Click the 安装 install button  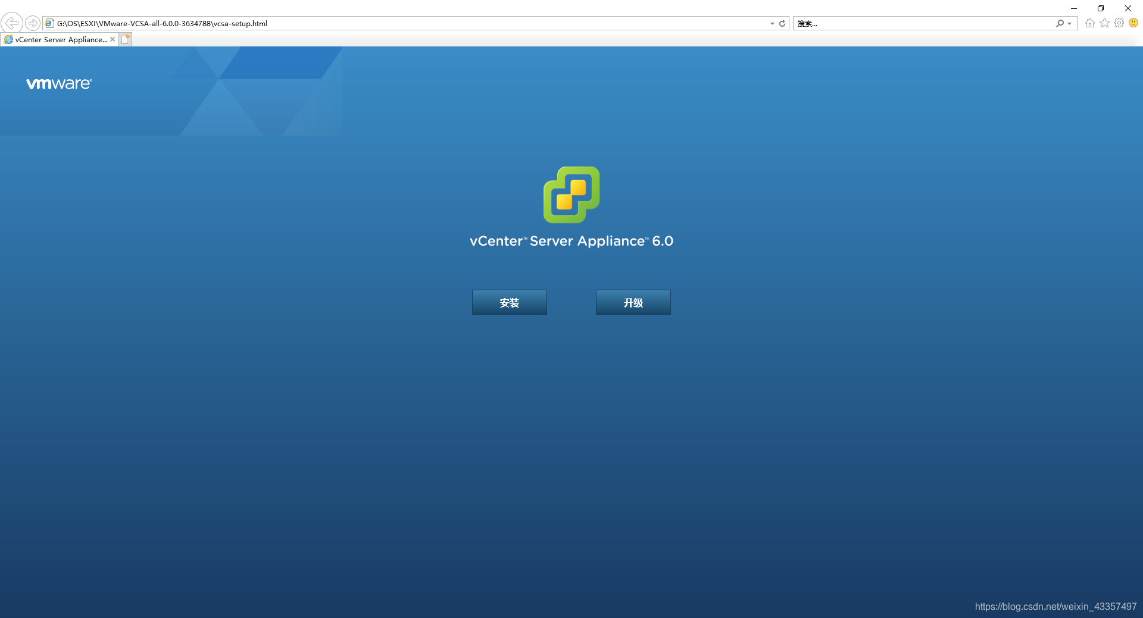pos(509,303)
